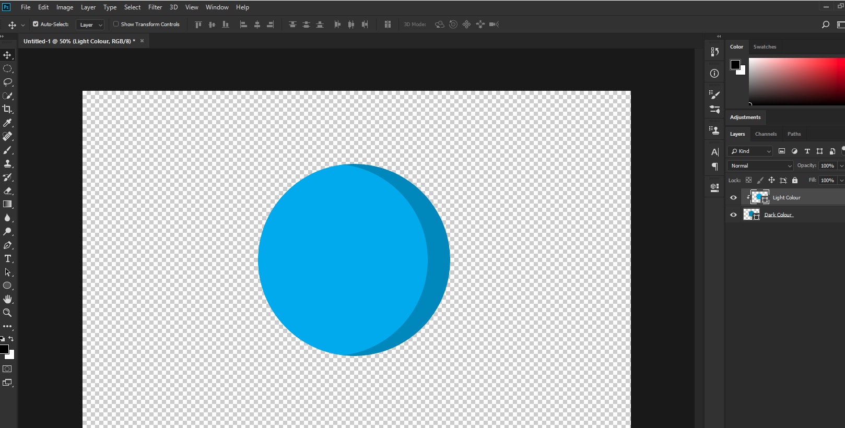Open the Filter menu
Screen dimensions: 845x428
click(155, 7)
